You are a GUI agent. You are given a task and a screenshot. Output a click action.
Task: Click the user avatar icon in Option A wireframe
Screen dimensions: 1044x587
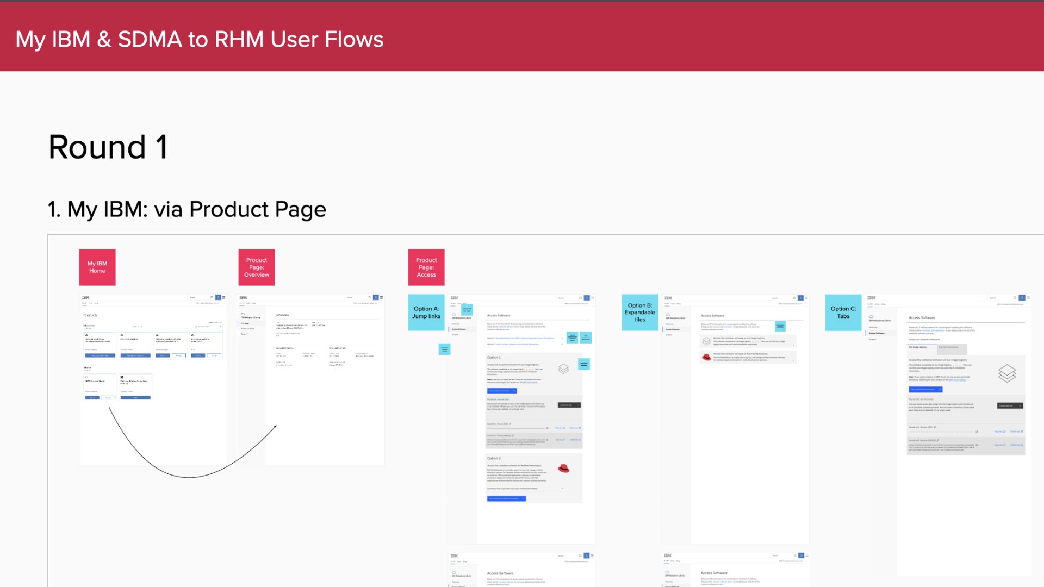point(586,298)
